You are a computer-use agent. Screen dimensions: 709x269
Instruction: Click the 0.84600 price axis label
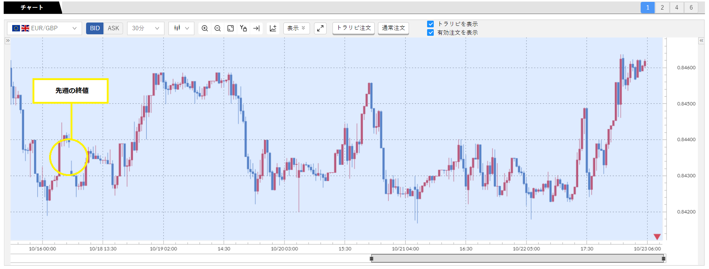686,68
